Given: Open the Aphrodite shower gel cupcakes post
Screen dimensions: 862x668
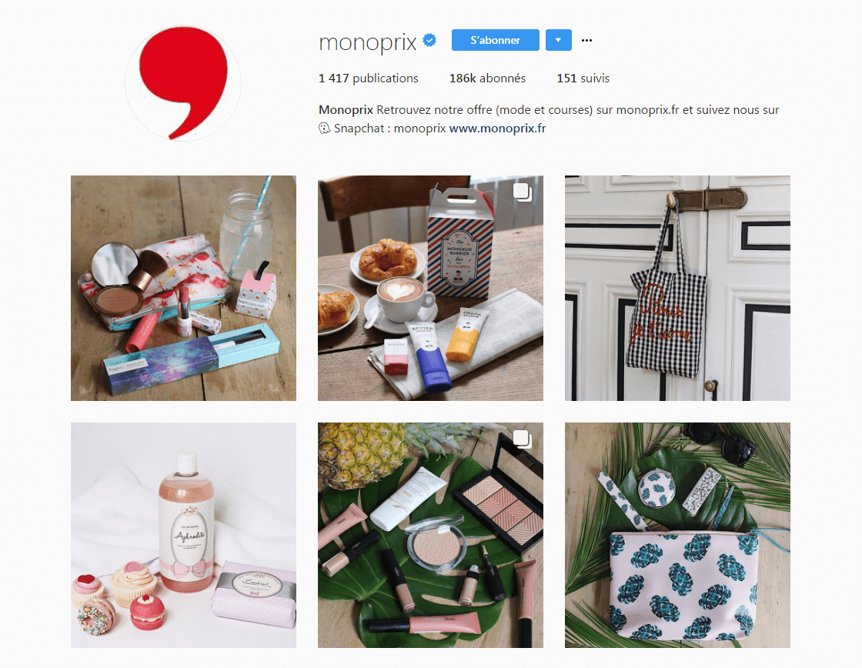Looking at the screenshot, I should (x=184, y=535).
